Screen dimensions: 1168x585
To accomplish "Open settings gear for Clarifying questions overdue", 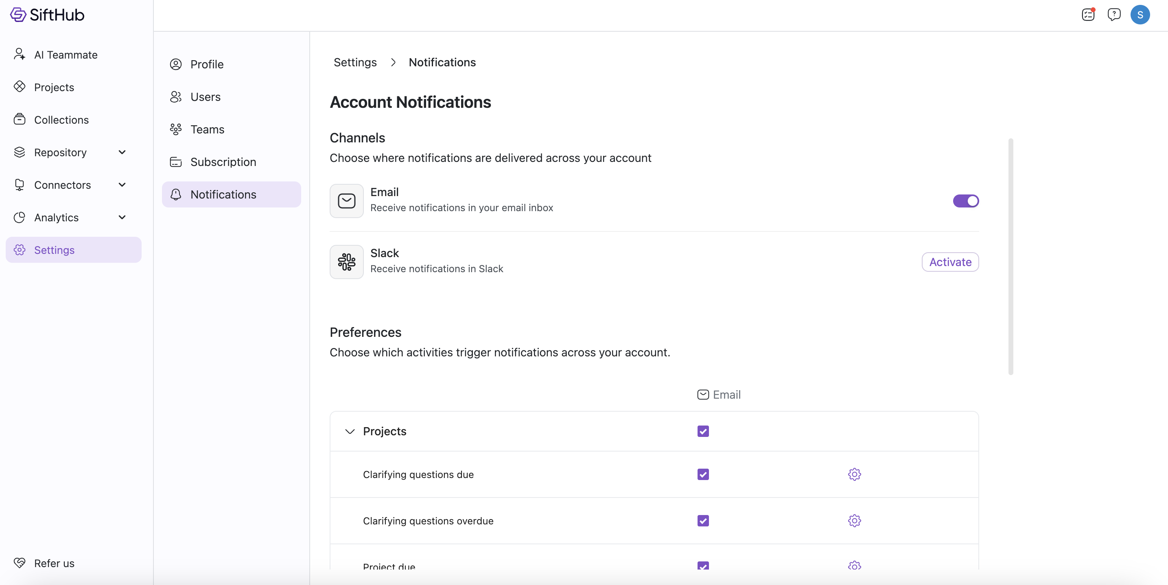I will (854, 521).
